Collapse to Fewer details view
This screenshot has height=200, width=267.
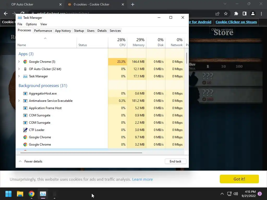(x=31, y=161)
